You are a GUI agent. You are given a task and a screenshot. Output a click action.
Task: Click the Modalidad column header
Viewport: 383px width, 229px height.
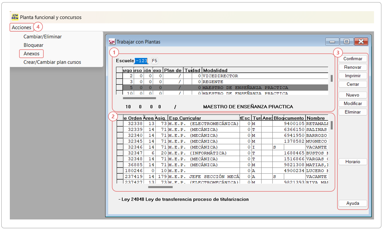point(265,70)
